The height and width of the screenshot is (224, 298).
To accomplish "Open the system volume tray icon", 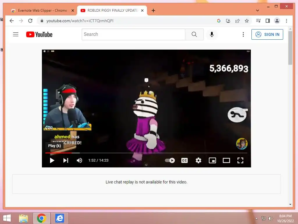I will (x=271, y=218).
